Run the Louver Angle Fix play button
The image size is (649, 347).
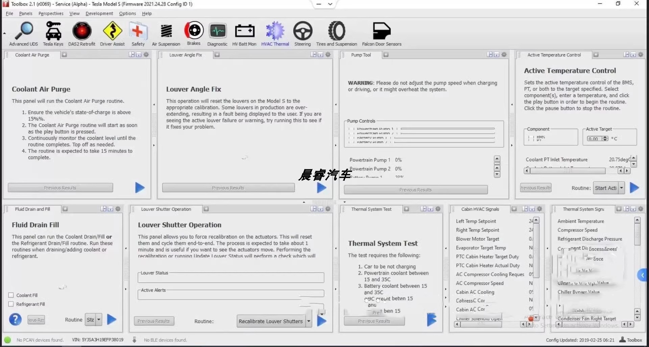point(321,188)
